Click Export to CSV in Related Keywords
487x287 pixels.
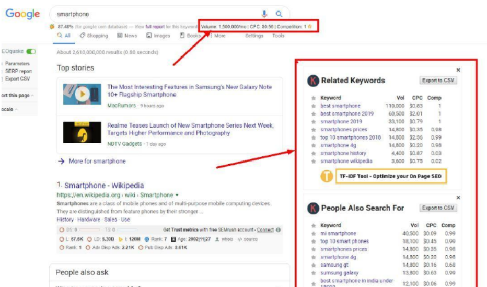pyautogui.click(x=438, y=81)
